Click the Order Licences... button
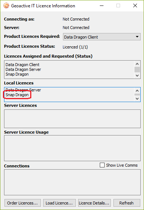The image size is (144, 210). coord(22,203)
